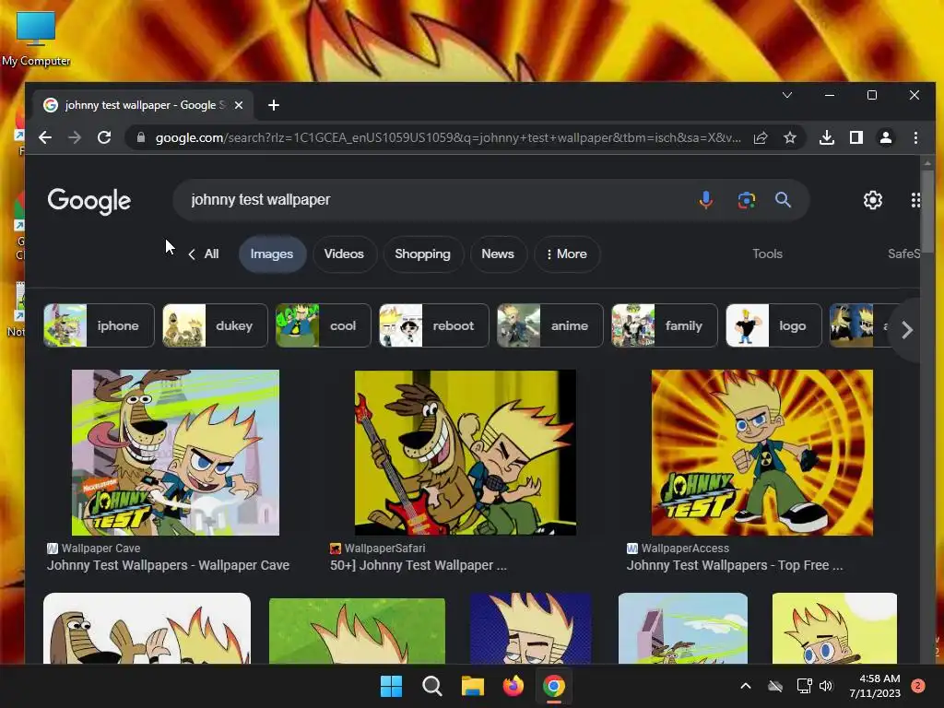
Task: Open the tab search dropdown arrow
Action: tap(787, 95)
